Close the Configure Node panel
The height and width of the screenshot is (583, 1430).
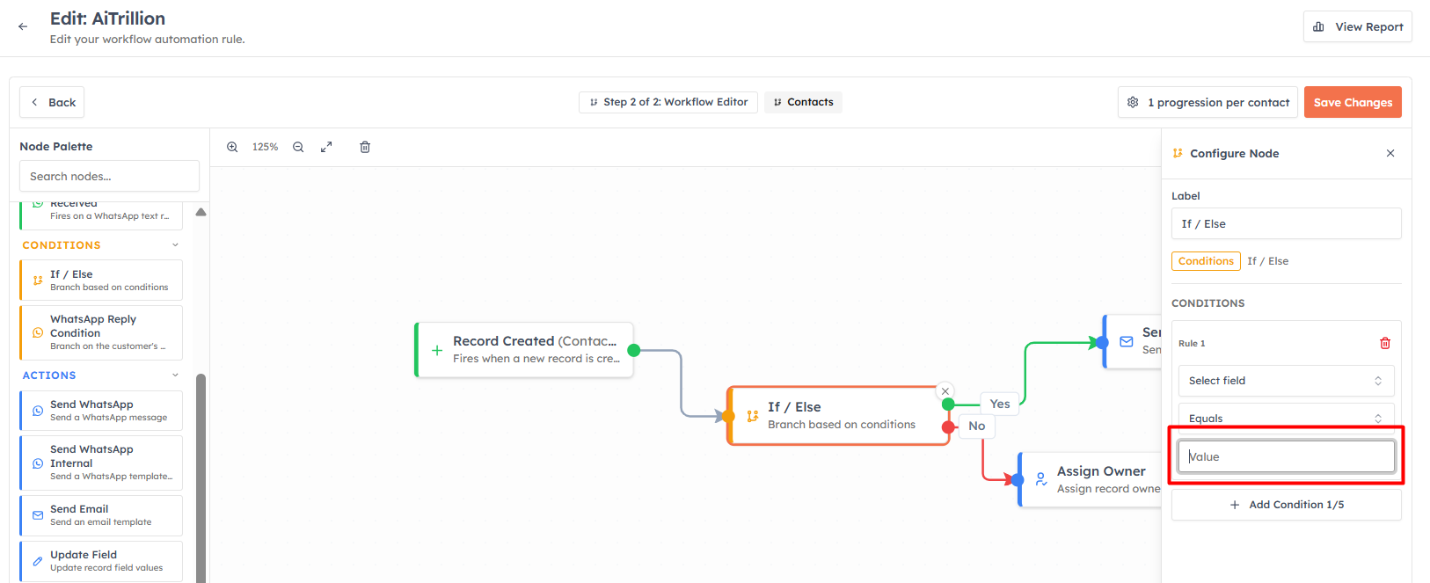[x=1390, y=153]
